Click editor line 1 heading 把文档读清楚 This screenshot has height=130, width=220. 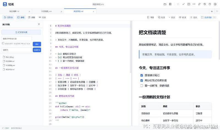point(63,26)
